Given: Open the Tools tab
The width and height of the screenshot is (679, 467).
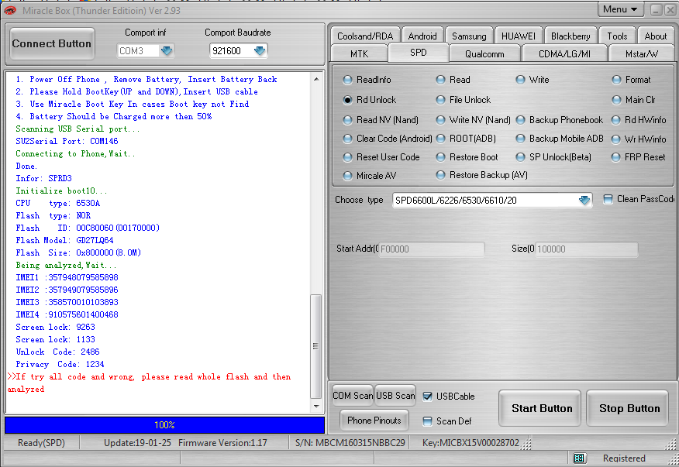Looking at the screenshot, I should coord(617,36).
